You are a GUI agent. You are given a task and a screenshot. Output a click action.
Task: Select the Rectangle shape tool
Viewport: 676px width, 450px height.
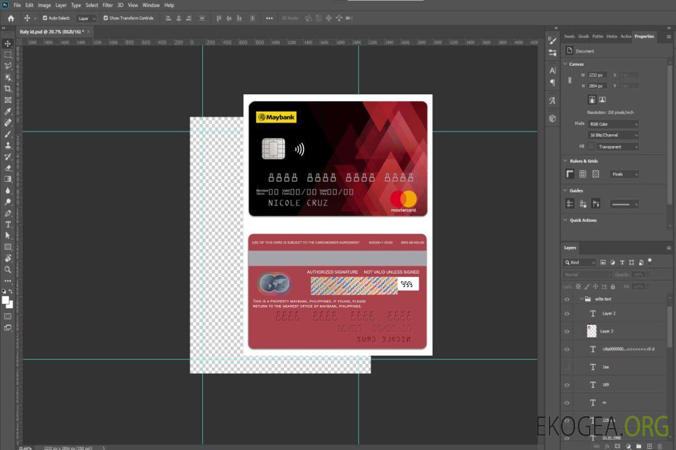[8, 247]
